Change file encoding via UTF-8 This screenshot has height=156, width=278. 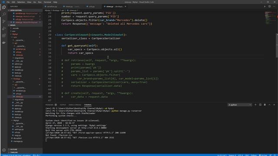(x=240, y=155)
